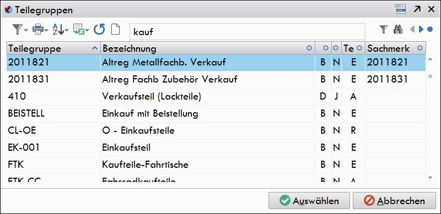
Task: Click the search field containing kauf
Action: pyautogui.click(x=247, y=31)
